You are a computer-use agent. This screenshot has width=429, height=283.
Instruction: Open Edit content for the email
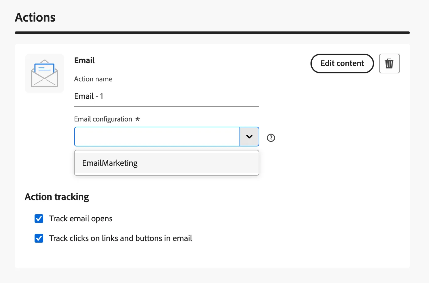click(x=342, y=64)
